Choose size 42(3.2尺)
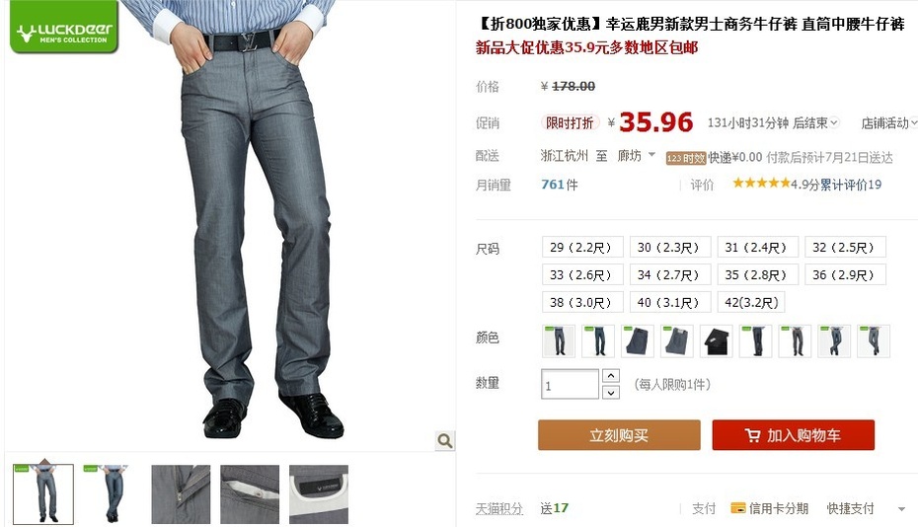918x527 pixels. click(751, 302)
